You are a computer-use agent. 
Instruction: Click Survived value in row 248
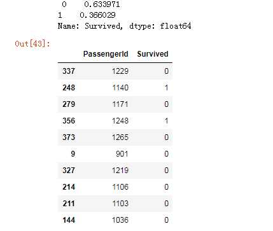coord(166,88)
